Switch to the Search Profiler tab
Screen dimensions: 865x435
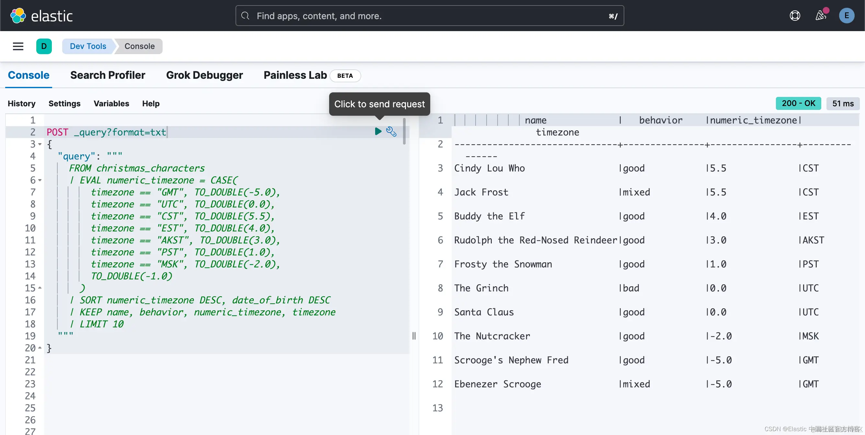108,75
